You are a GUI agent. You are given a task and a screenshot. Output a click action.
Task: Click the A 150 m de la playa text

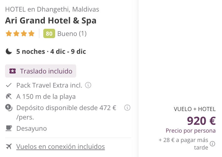(46, 97)
